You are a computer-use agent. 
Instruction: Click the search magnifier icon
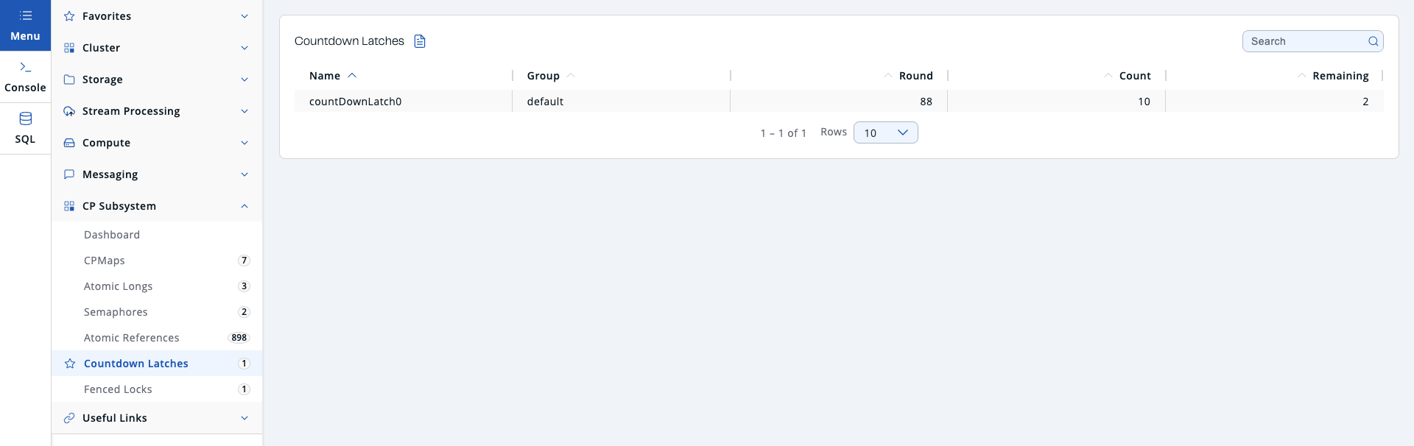pyautogui.click(x=1373, y=41)
